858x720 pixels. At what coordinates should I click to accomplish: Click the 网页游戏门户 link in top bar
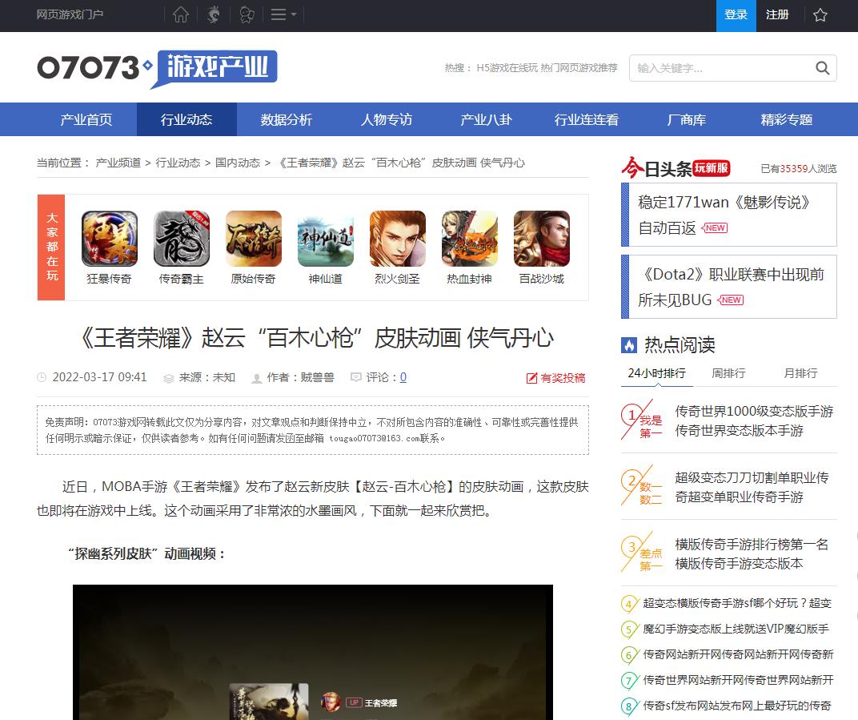(x=70, y=14)
